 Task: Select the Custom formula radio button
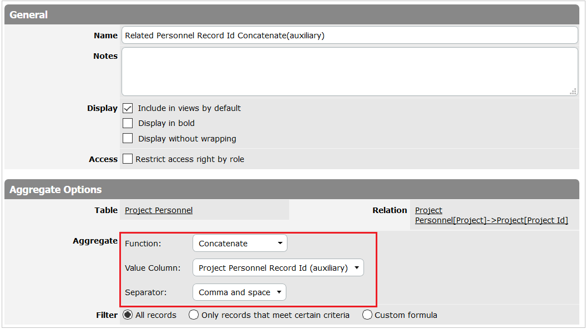tap(367, 315)
